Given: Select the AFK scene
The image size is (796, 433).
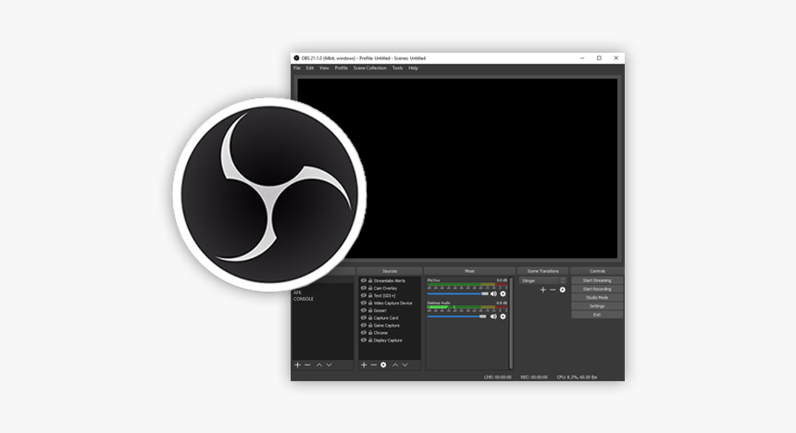Looking at the screenshot, I should (297, 293).
